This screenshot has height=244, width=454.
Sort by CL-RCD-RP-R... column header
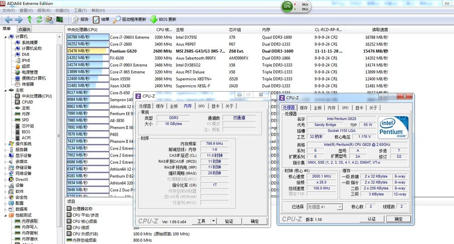[x=328, y=29]
